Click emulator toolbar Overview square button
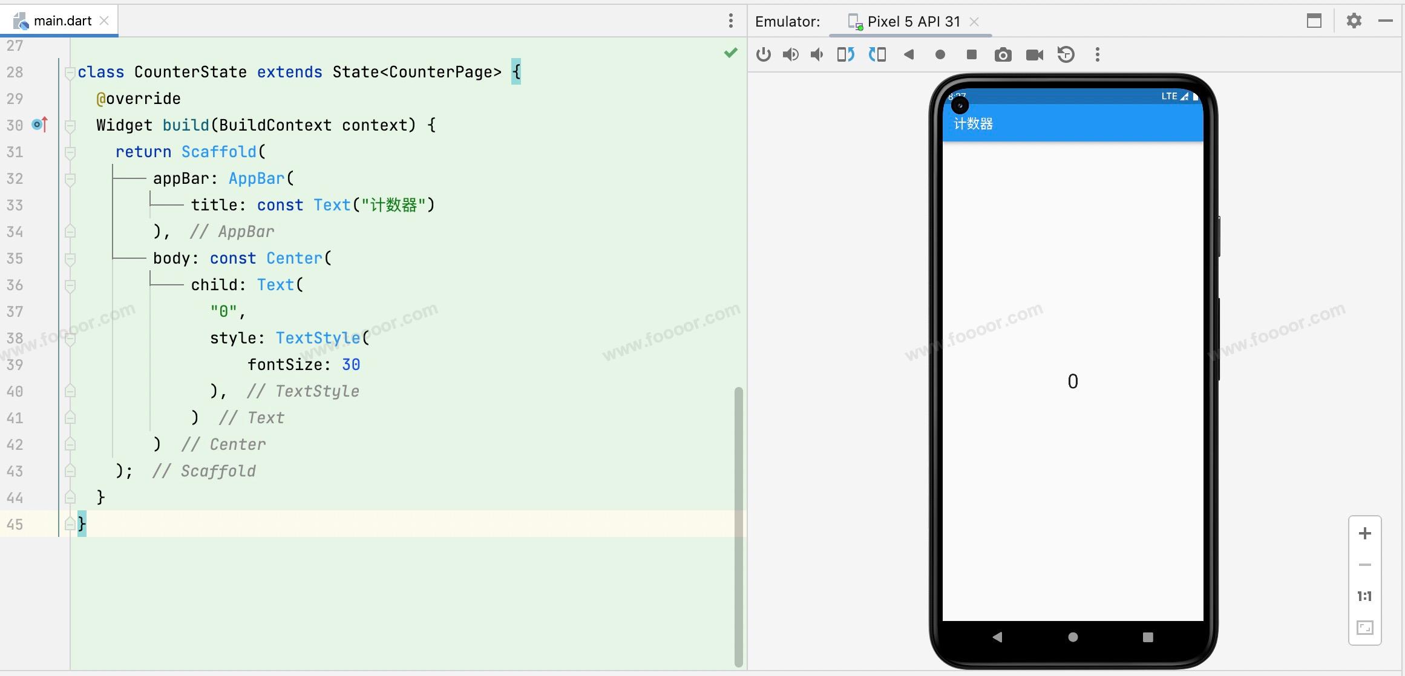Viewport: 1405px width, 676px height. coord(972,55)
